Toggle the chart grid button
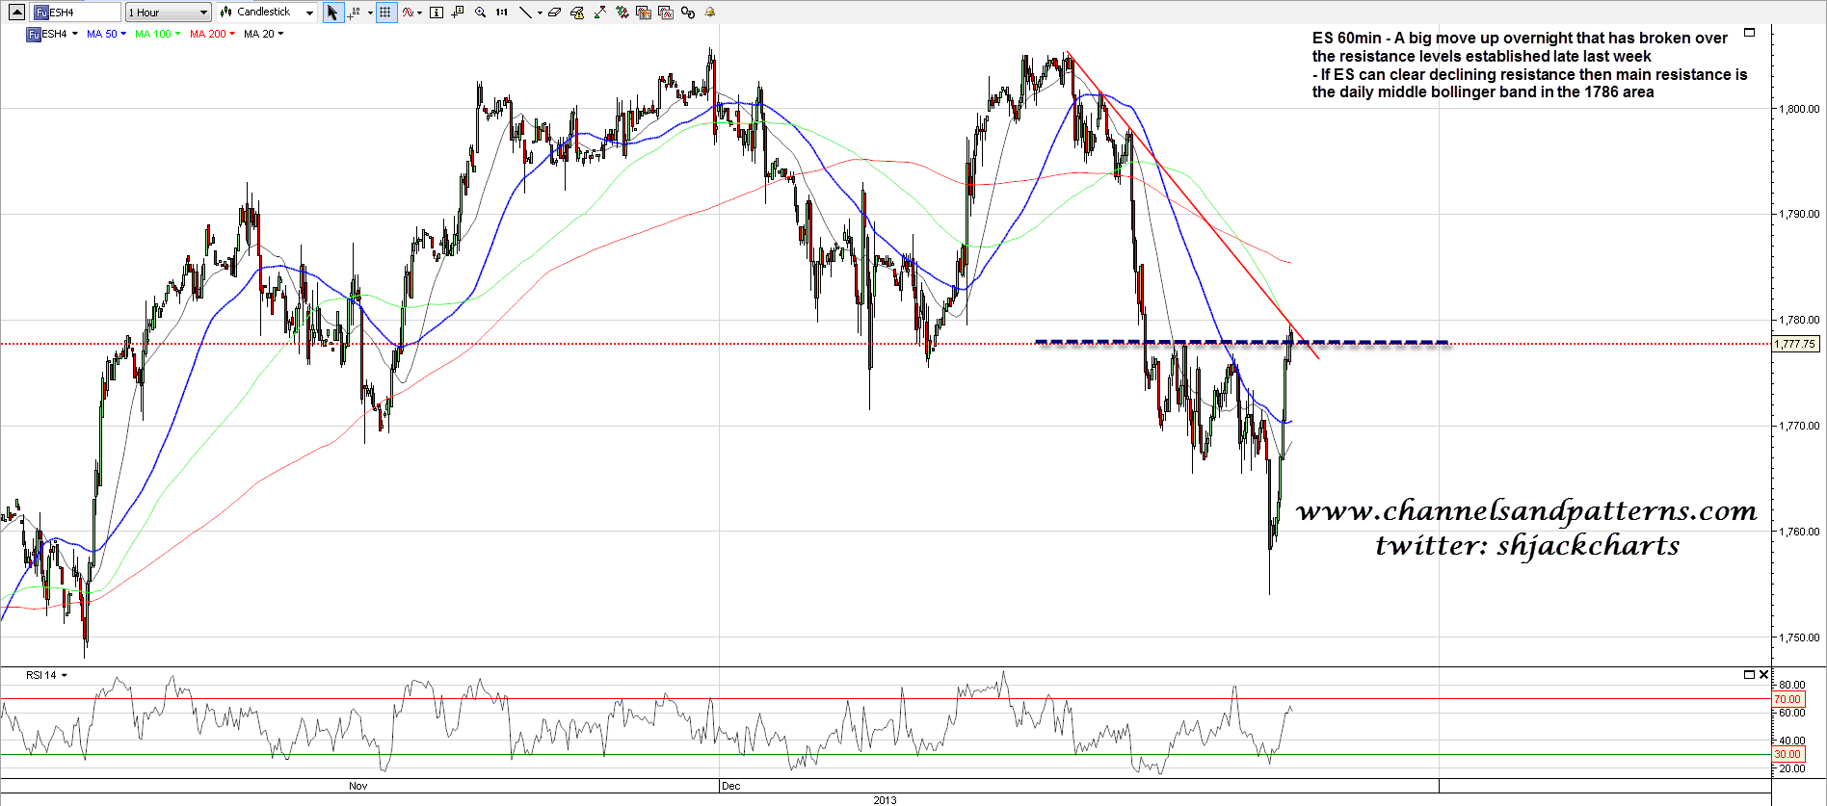The width and height of the screenshot is (1827, 806). (385, 13)
